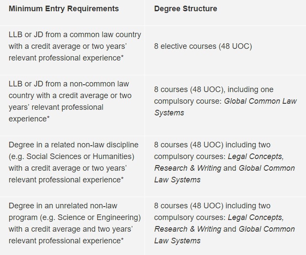Screen dimensions: 306x255
Task: Click the 'Degree in a related non-law discipline' text
Action: (74, 145)
